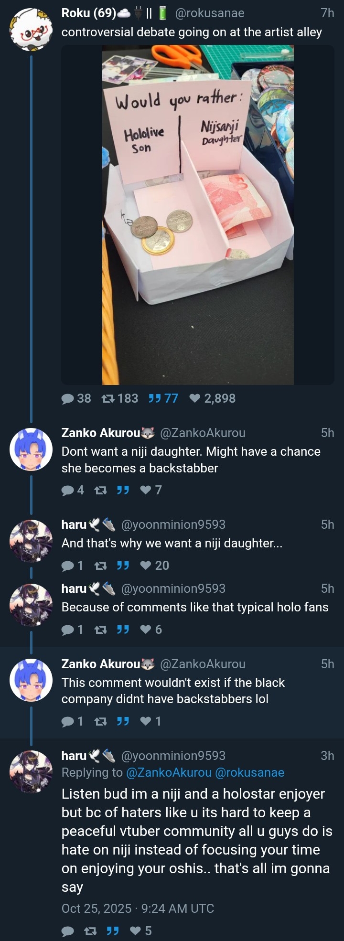Like Roku's post with 2,898 likes
Screen dimensions: 344x941
[195, 398]
